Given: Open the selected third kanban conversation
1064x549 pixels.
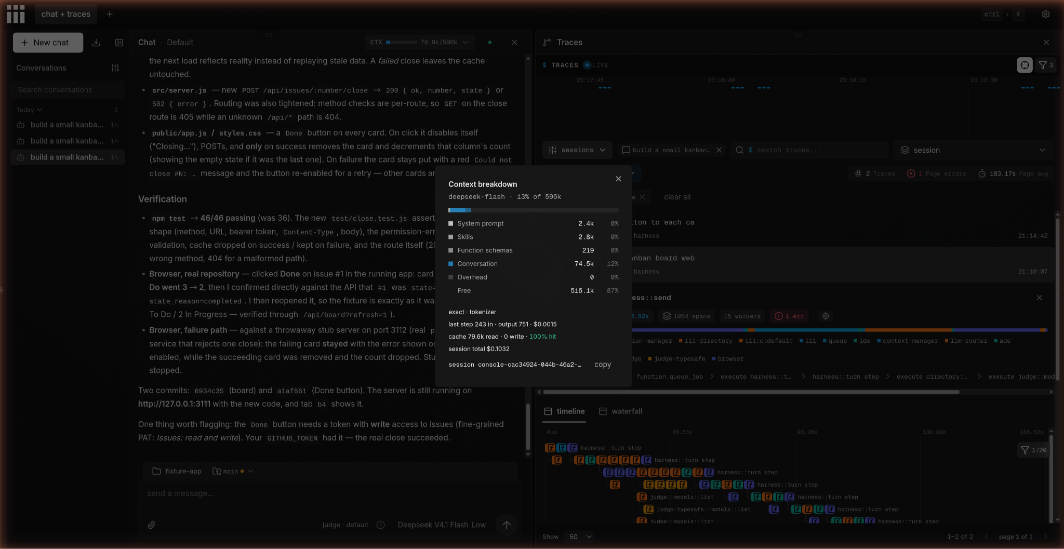Looking at the screenshot, I should 68,157.
